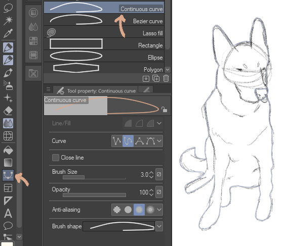The height and width of the screenshot is (246, 286).
Task: Set Anti-aliasing to middle
Action: coord(139,210)
